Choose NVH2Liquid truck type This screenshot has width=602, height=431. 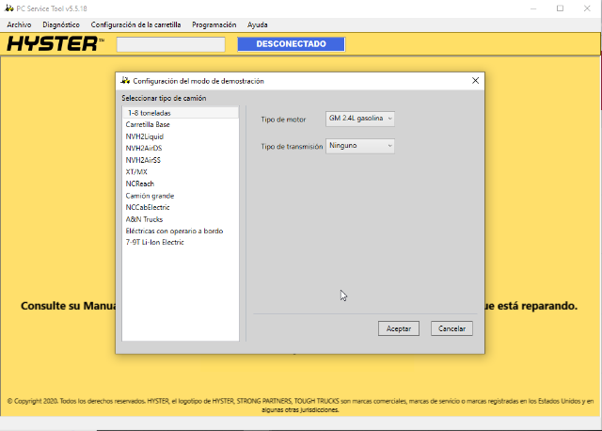[x=145, y=136]
